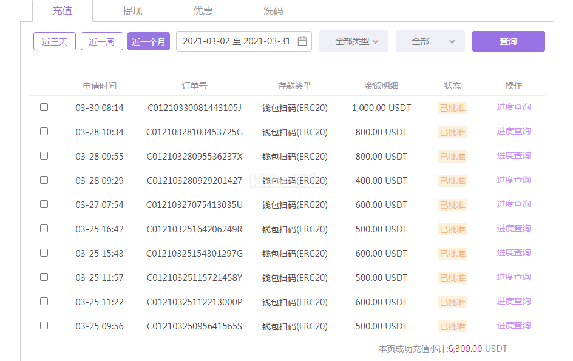573x361 pixels.
Task: Check the box for 03-30 08:14 row
Action: (x=44, y=107)
